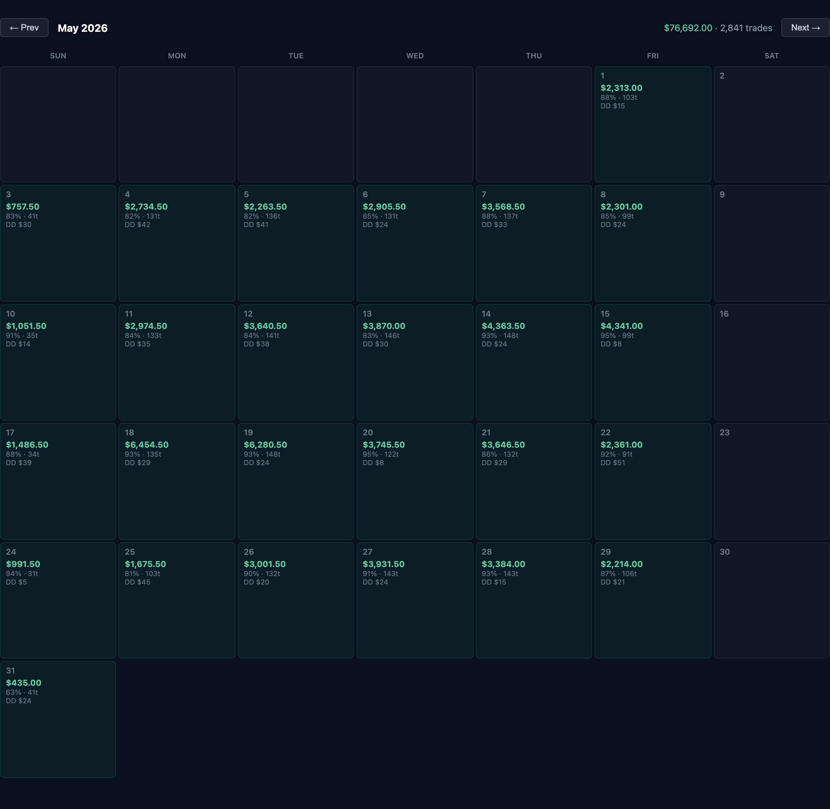The width and height of the screenshot is (830, 809).
Task: Click "DD $42" drawdown on May 4
Action: point(137,225)
